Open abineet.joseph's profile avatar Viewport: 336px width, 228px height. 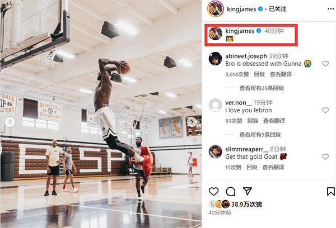pos(216,59)
